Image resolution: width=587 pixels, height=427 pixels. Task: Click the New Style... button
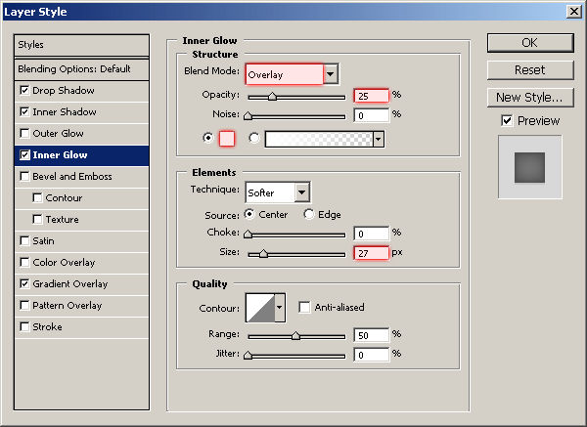click(529, 98)
